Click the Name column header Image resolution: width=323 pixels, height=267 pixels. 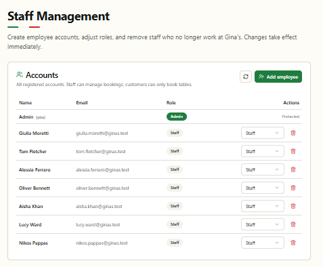click(25, 103)
